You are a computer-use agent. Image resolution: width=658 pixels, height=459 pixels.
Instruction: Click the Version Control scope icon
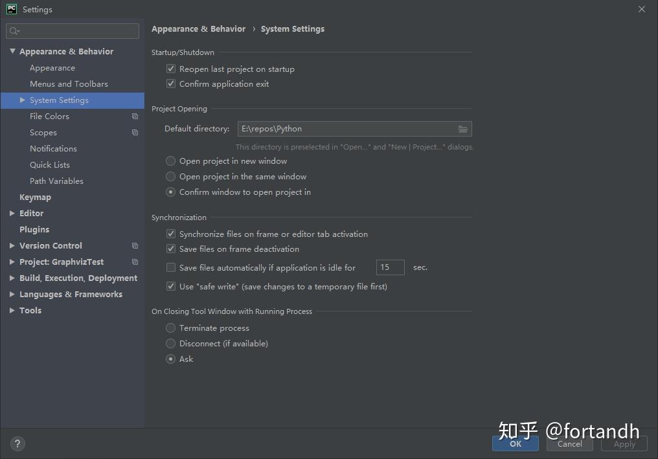[x=135, y=245]
